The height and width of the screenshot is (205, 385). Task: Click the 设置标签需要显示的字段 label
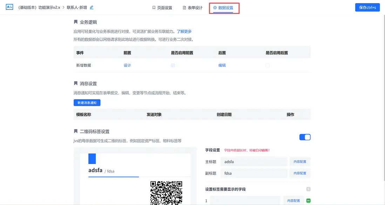pos(225,189)
